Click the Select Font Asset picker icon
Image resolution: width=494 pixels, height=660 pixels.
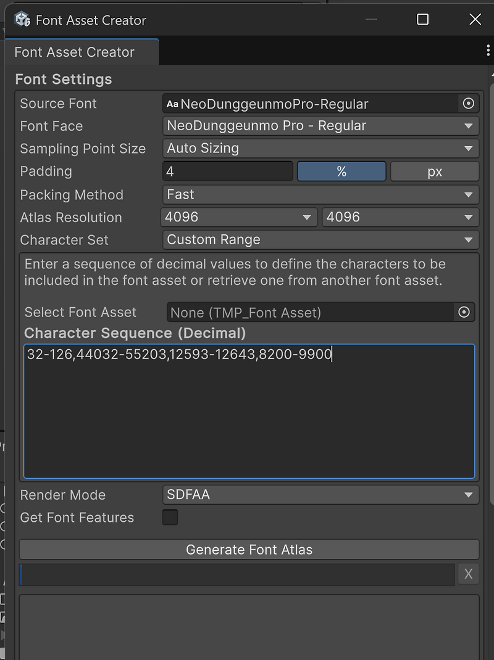point(464,312)
